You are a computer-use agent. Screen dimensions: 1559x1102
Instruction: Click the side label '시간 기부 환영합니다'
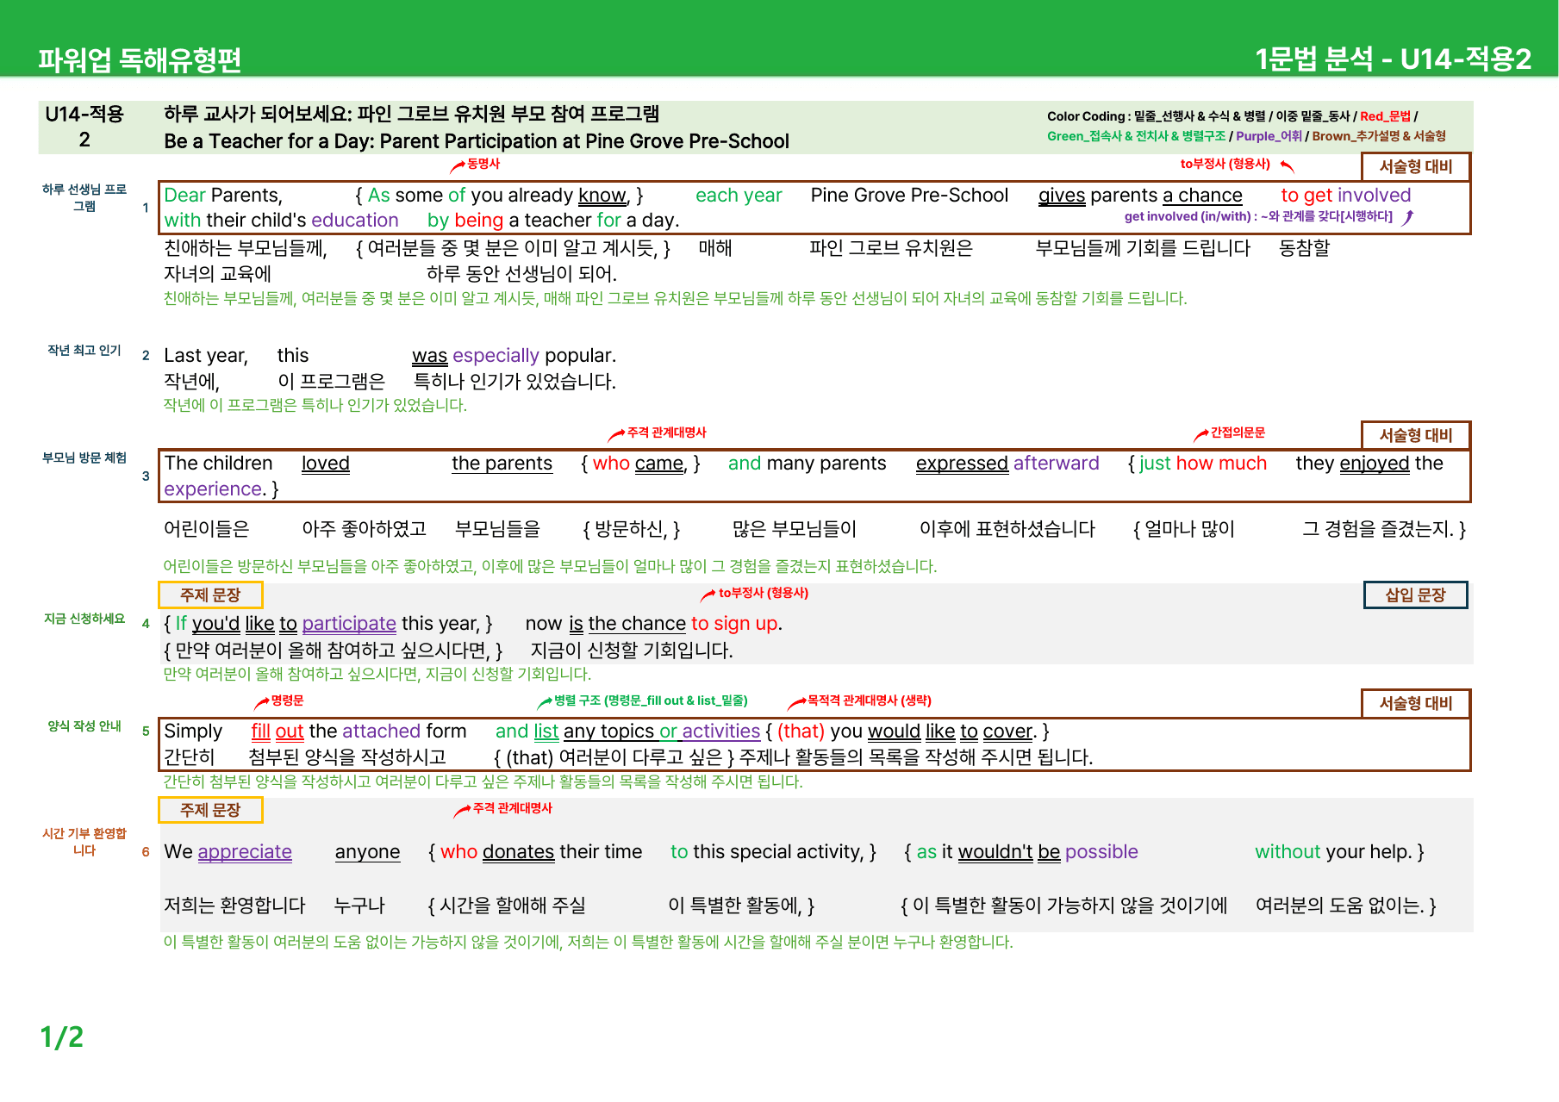coord(84,842)
